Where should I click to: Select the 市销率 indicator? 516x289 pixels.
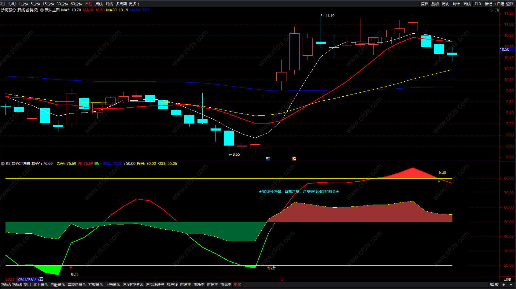212,285
